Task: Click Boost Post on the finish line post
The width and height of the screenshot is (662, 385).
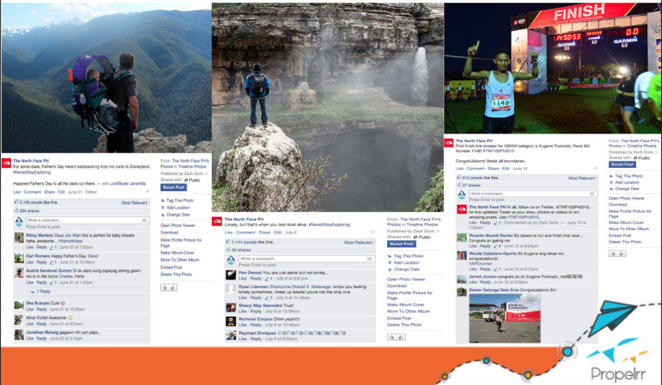Action: [x=623, y=165]
